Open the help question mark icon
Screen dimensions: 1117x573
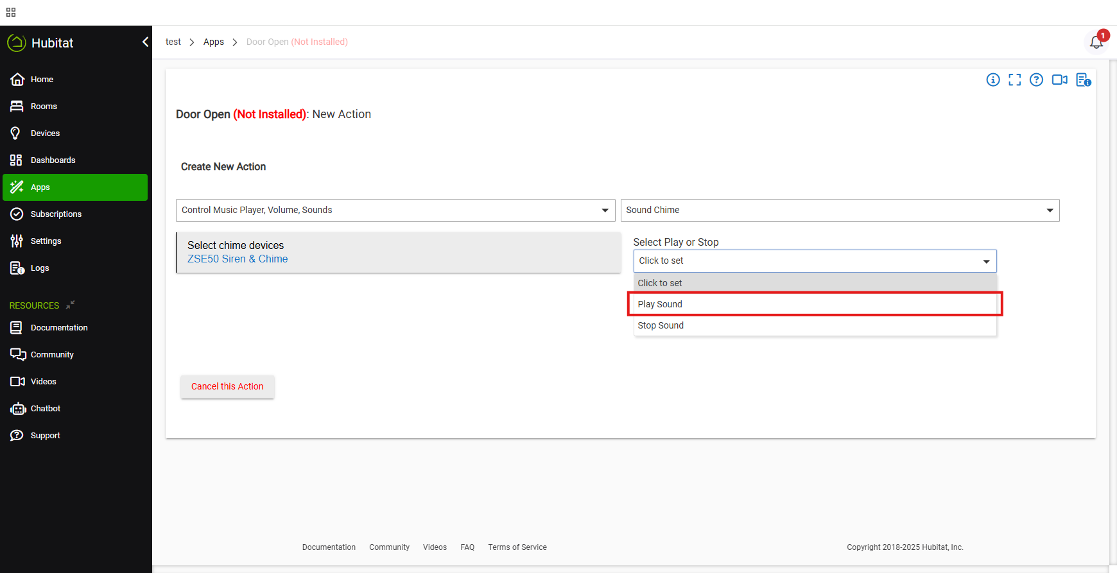(x=1036, y=80)
